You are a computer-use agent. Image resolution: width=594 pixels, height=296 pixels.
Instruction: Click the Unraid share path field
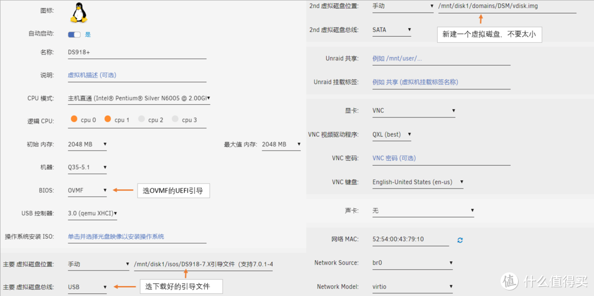point(441,59)
